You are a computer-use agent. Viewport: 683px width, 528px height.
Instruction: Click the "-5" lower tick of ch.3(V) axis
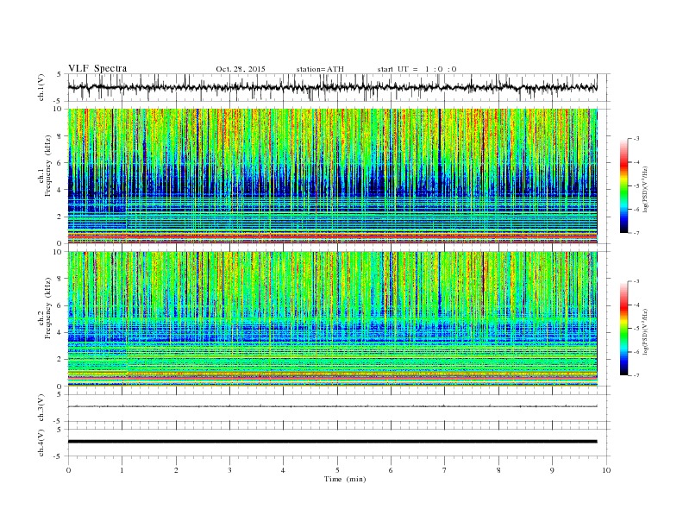click(59, 421)
